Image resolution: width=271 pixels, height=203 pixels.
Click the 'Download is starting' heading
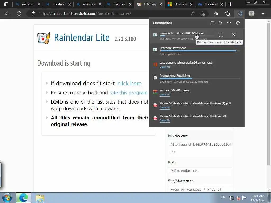tap(64, 63)
